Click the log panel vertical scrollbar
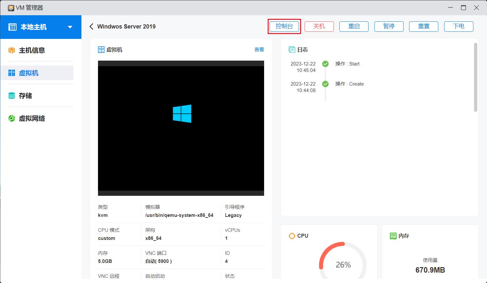The height and width of the screenshot is (283, 487). coord(476,77)
